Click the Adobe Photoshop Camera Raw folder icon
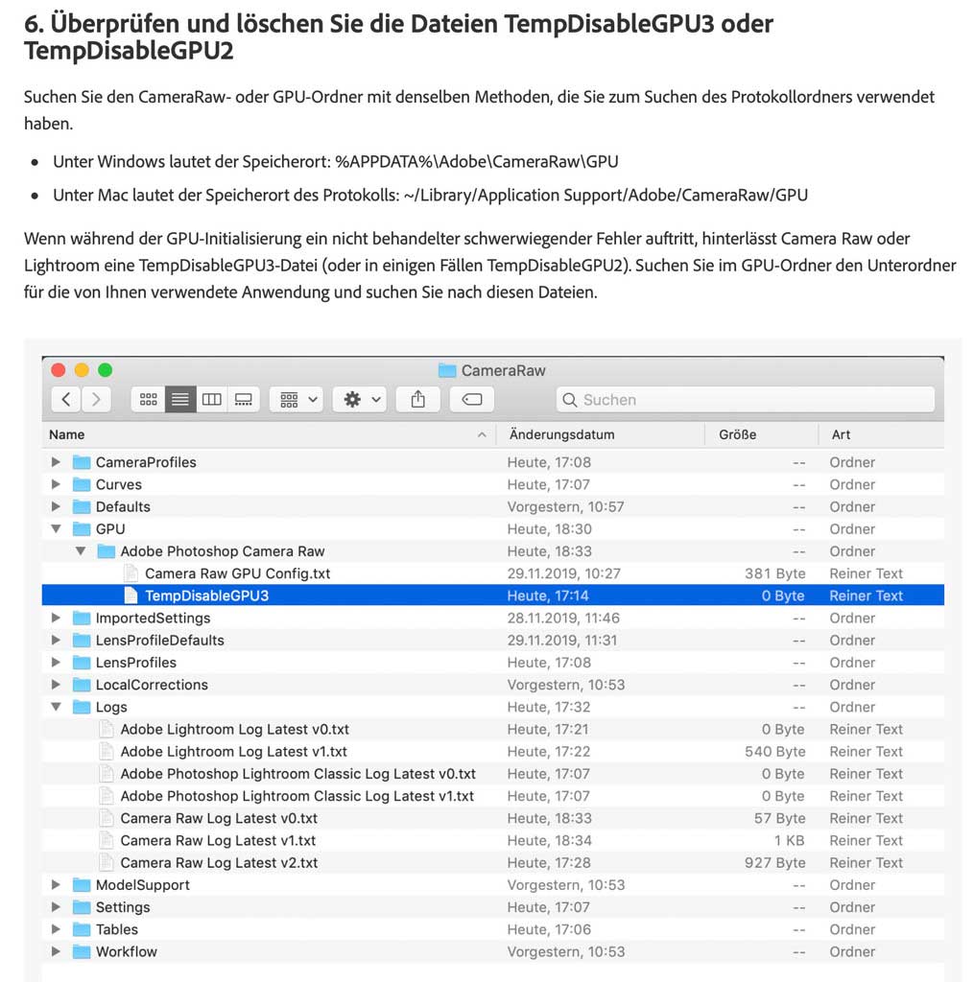 (107, 551)
